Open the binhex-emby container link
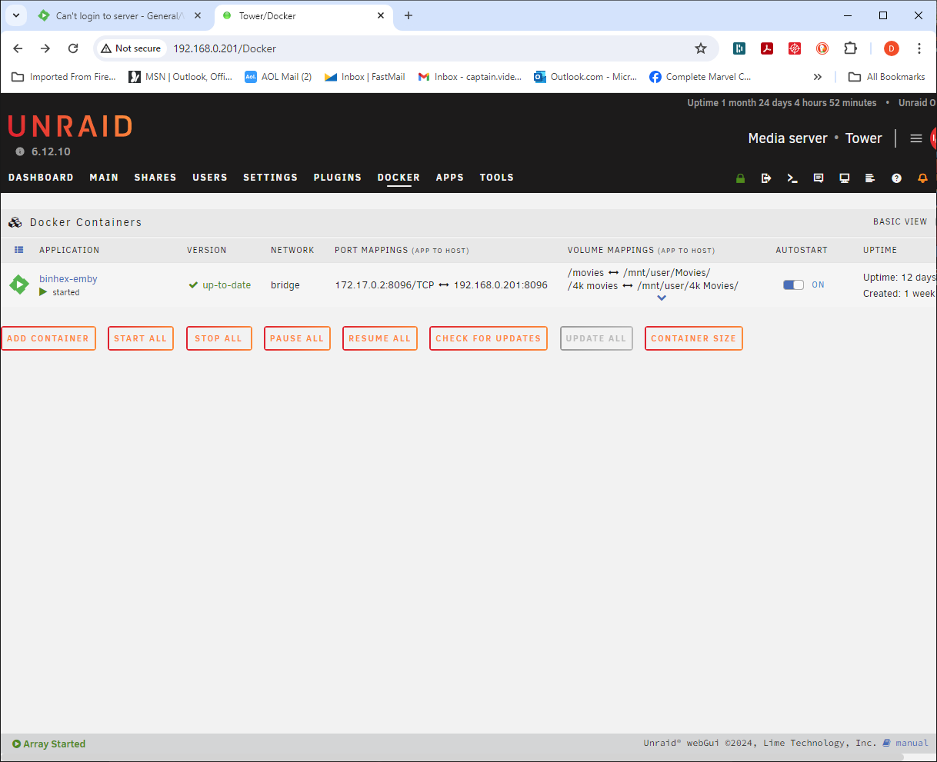 pyautogui.click(x=68, y=279)
